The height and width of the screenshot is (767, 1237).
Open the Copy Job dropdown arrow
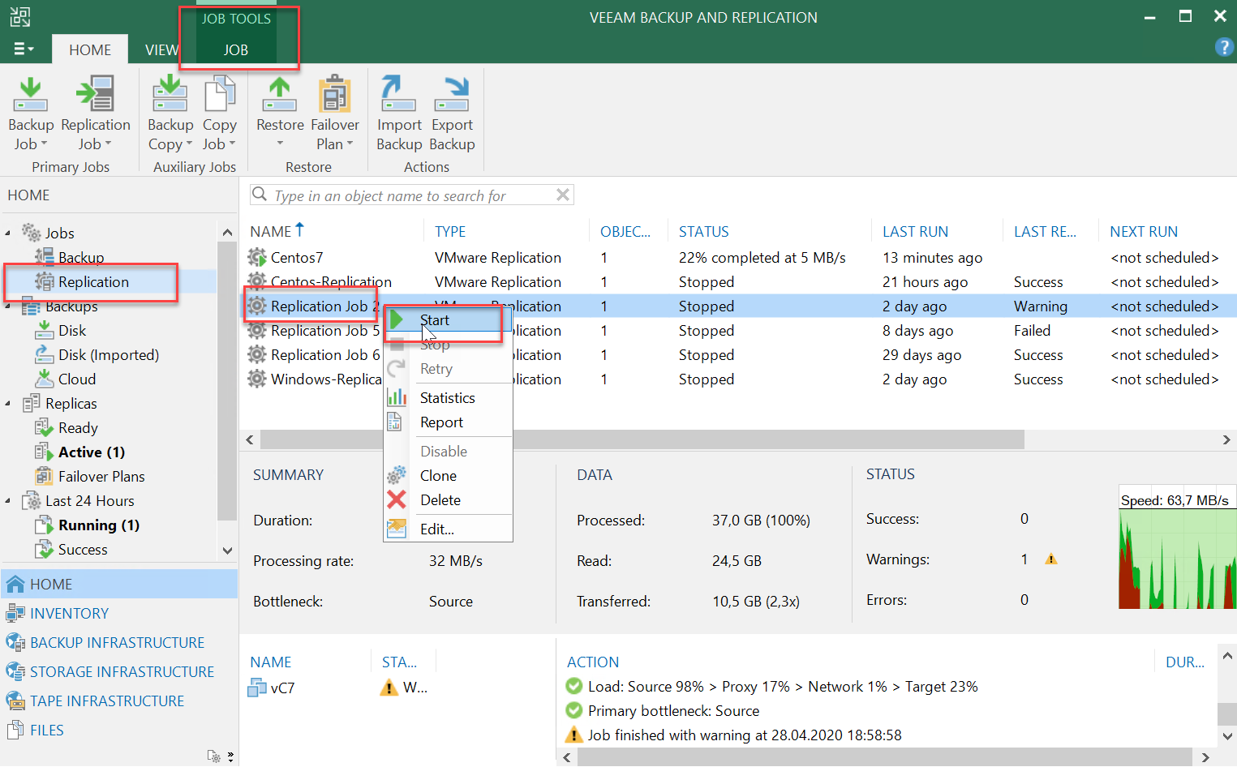232,144
